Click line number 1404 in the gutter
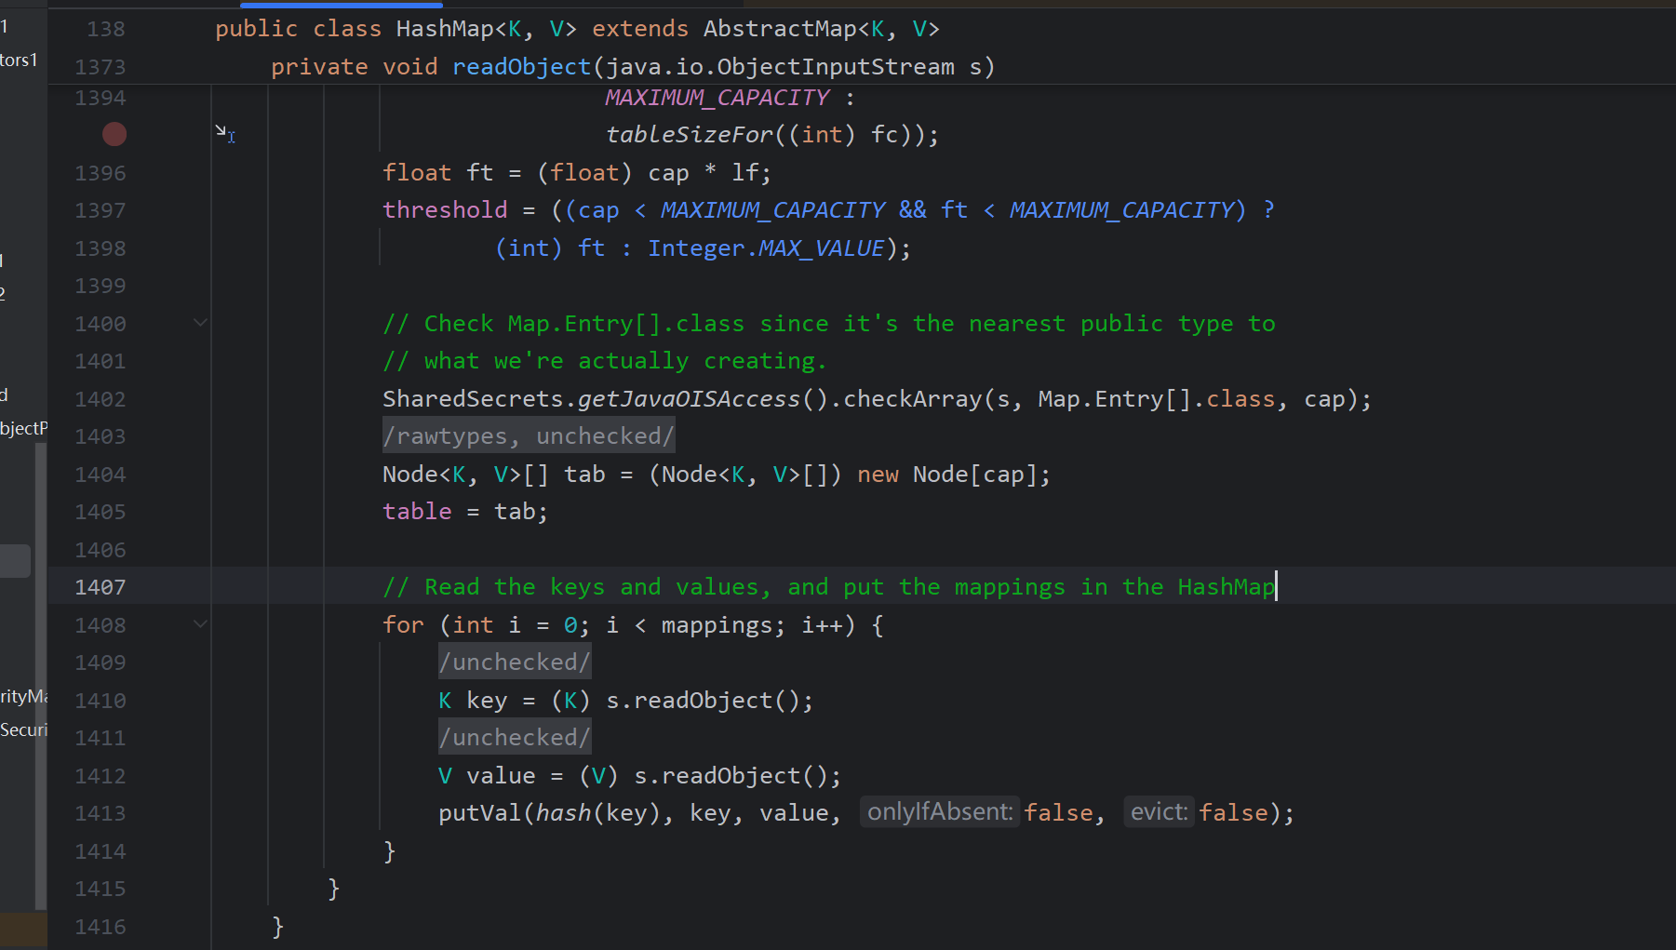Screen dimensions: 1676x950 101,475
